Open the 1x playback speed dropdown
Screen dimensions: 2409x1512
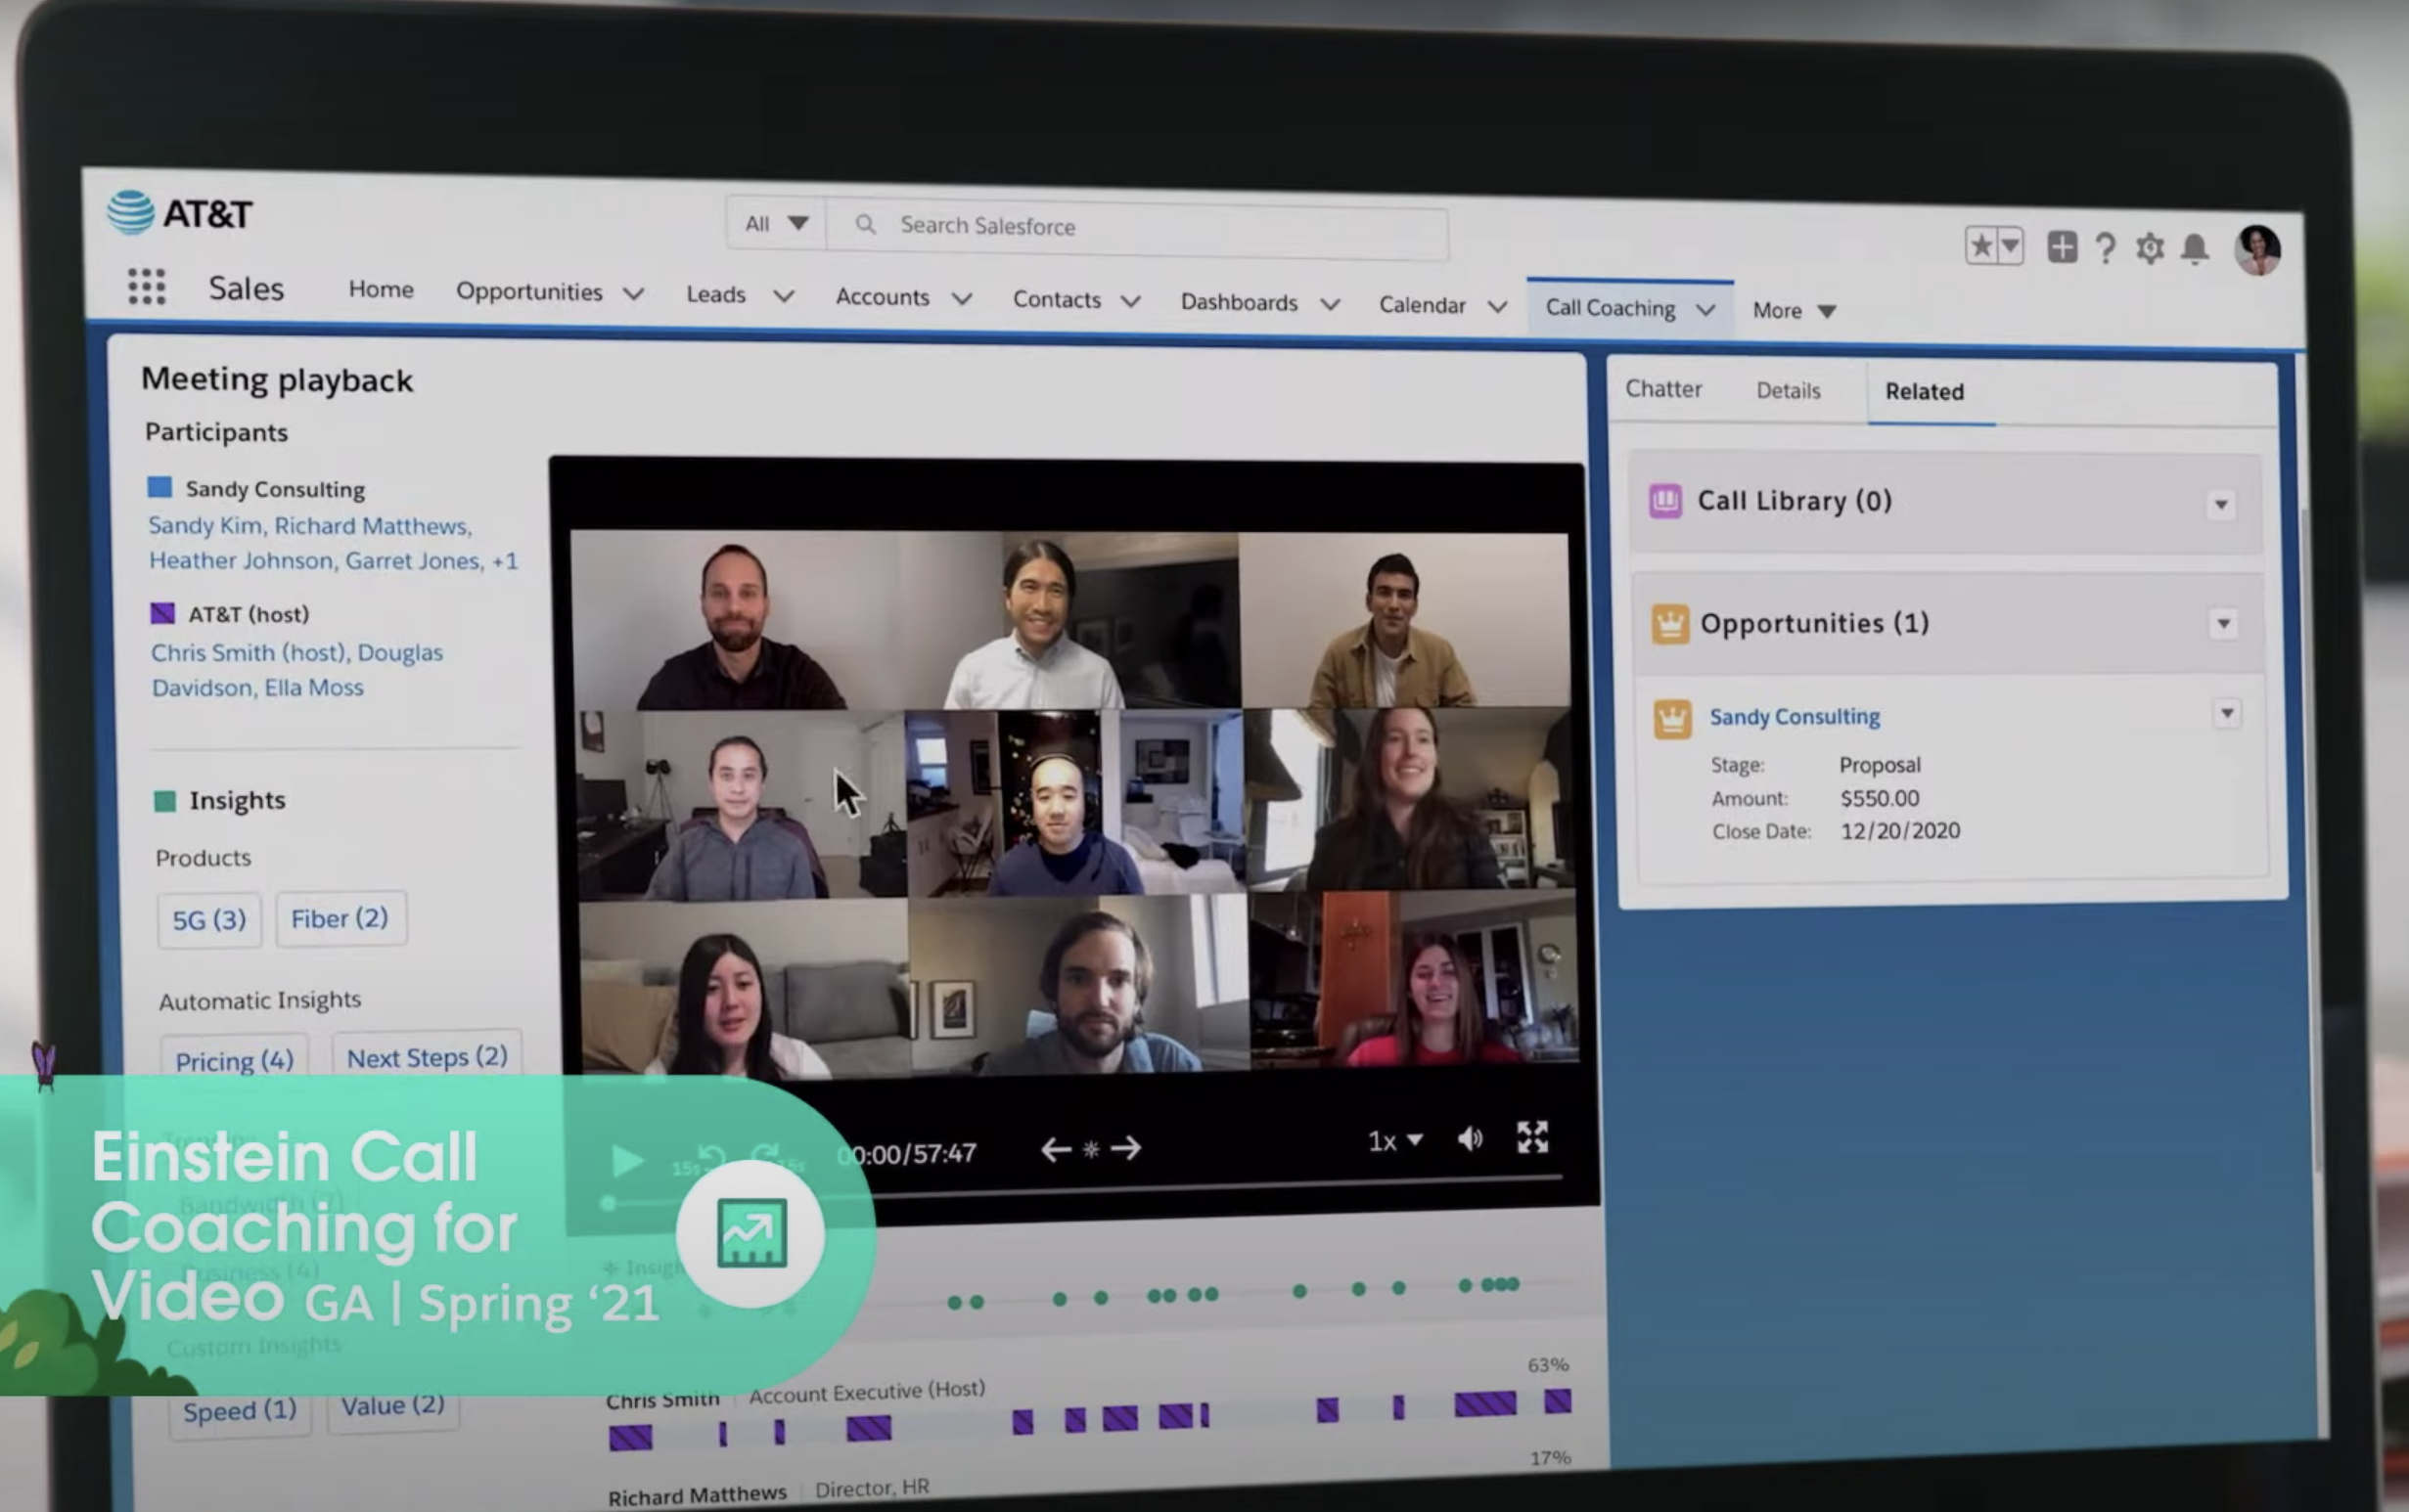1394,1141
